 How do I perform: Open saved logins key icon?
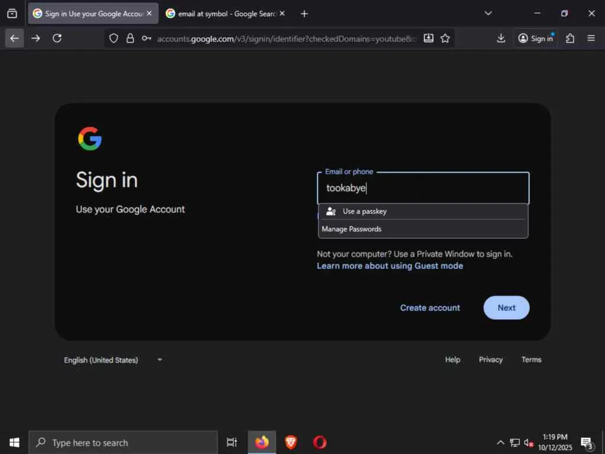point(147,38)
